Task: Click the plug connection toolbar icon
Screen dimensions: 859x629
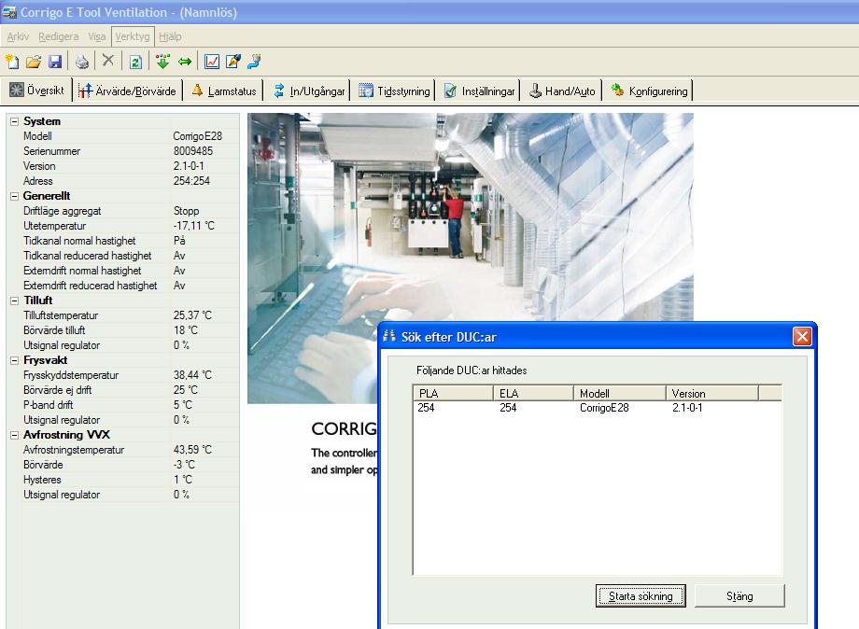Action: pos(254,62)
